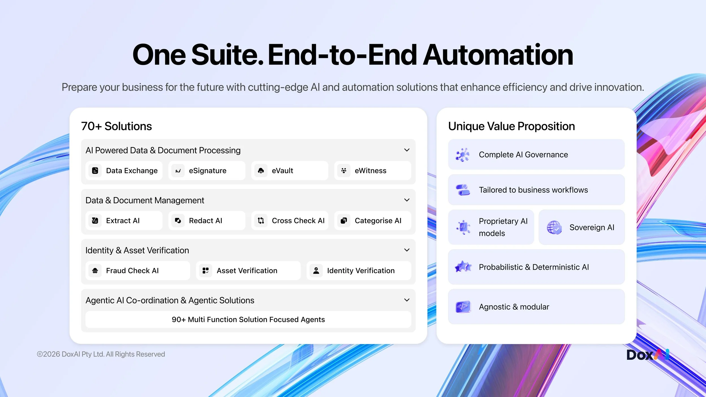Collapse the Data & Document Management chevron
Screen dimensions: 706x397
click(407, 200)
